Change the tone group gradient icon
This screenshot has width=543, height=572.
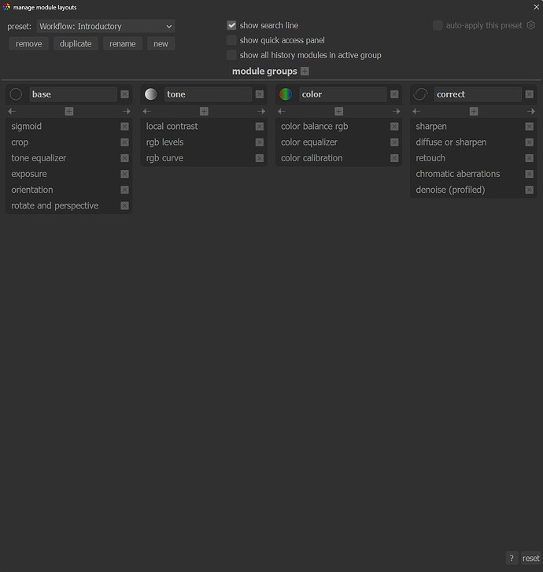click(x=151, y=94)
